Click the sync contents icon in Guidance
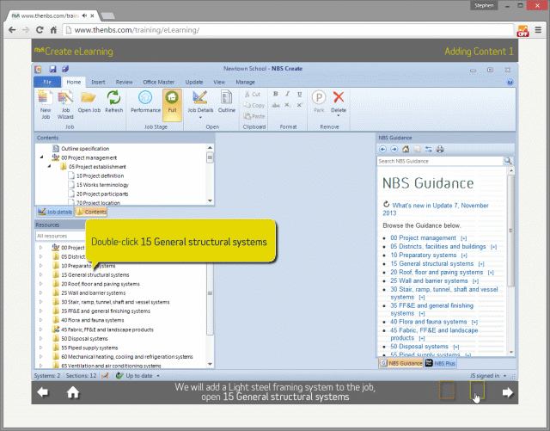This screenshot has width=550, height=431. click(x=429, y=150)
